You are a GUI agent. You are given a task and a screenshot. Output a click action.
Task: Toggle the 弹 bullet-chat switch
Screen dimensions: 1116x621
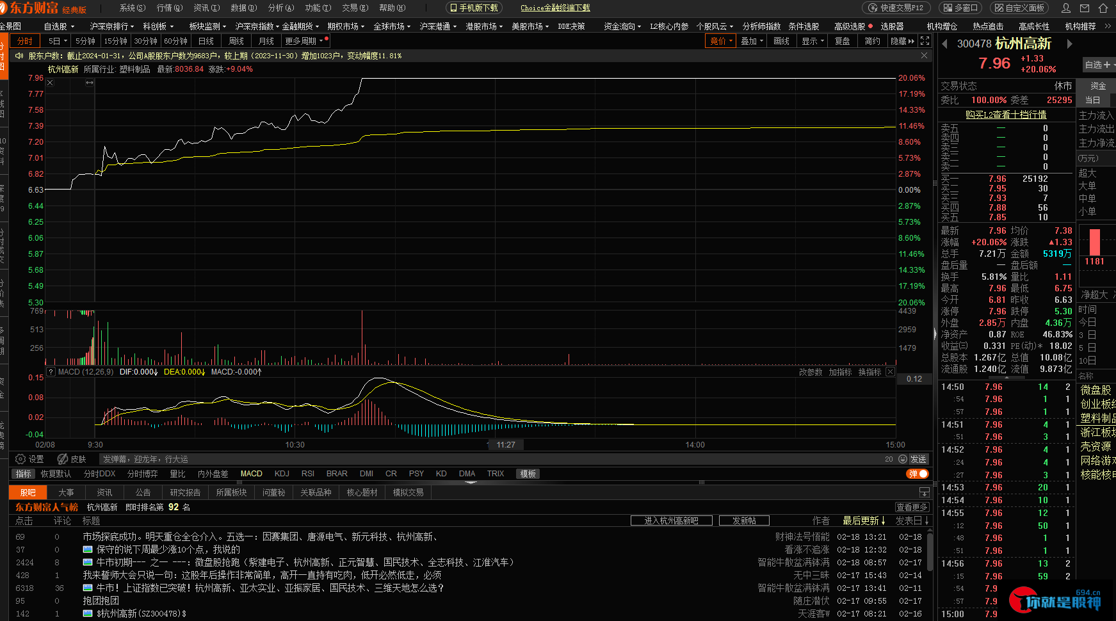(x=918, y=474)
